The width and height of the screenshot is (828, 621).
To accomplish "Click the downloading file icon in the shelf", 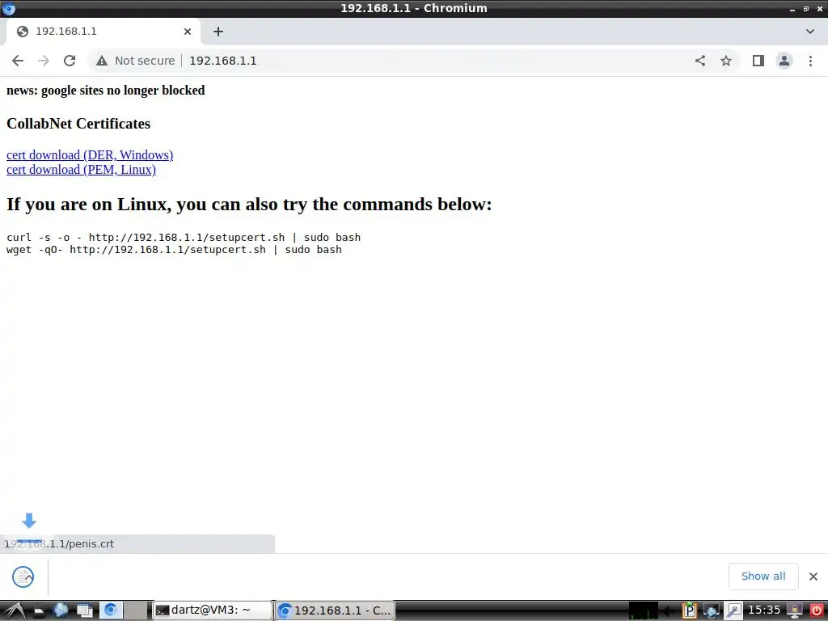I will click(x=23, y=576).
